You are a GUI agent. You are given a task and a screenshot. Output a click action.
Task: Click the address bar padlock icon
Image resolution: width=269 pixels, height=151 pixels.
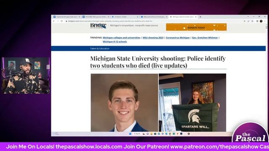click(66, 21)
